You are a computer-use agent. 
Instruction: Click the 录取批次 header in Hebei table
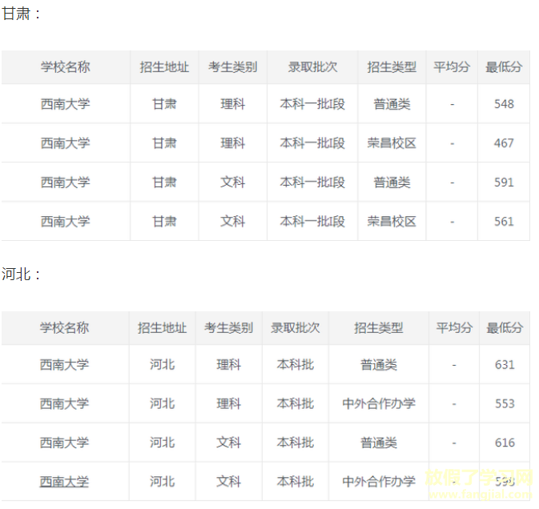[x=296, y=328]
